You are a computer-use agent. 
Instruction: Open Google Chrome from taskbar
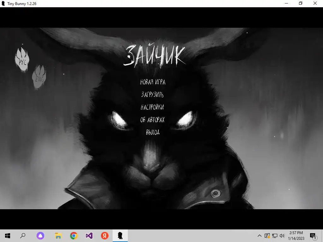click(73, 236)
